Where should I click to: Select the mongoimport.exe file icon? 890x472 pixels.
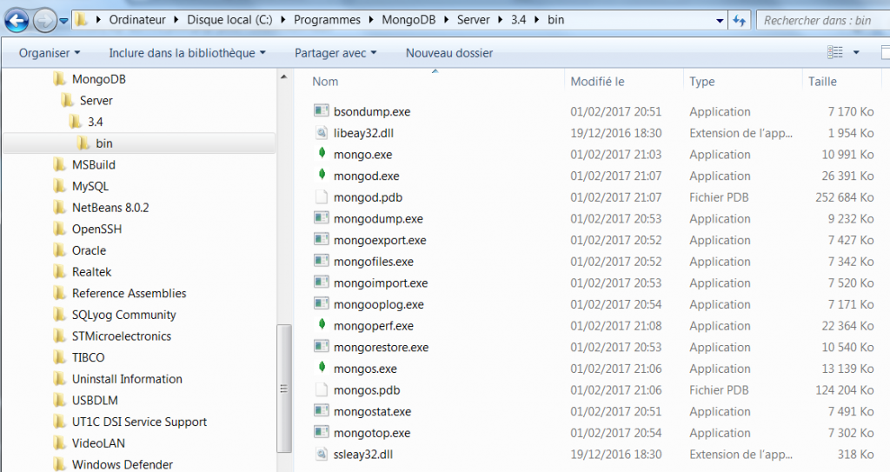[322, 283]
